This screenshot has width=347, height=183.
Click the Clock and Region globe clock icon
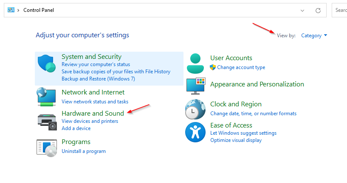point(195,109)
